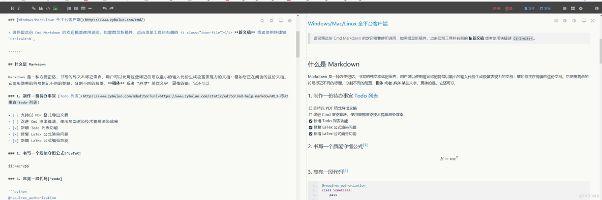Check the 支持以 PDF 格式导出文稿 checkbox

click(x=310, y=108)
